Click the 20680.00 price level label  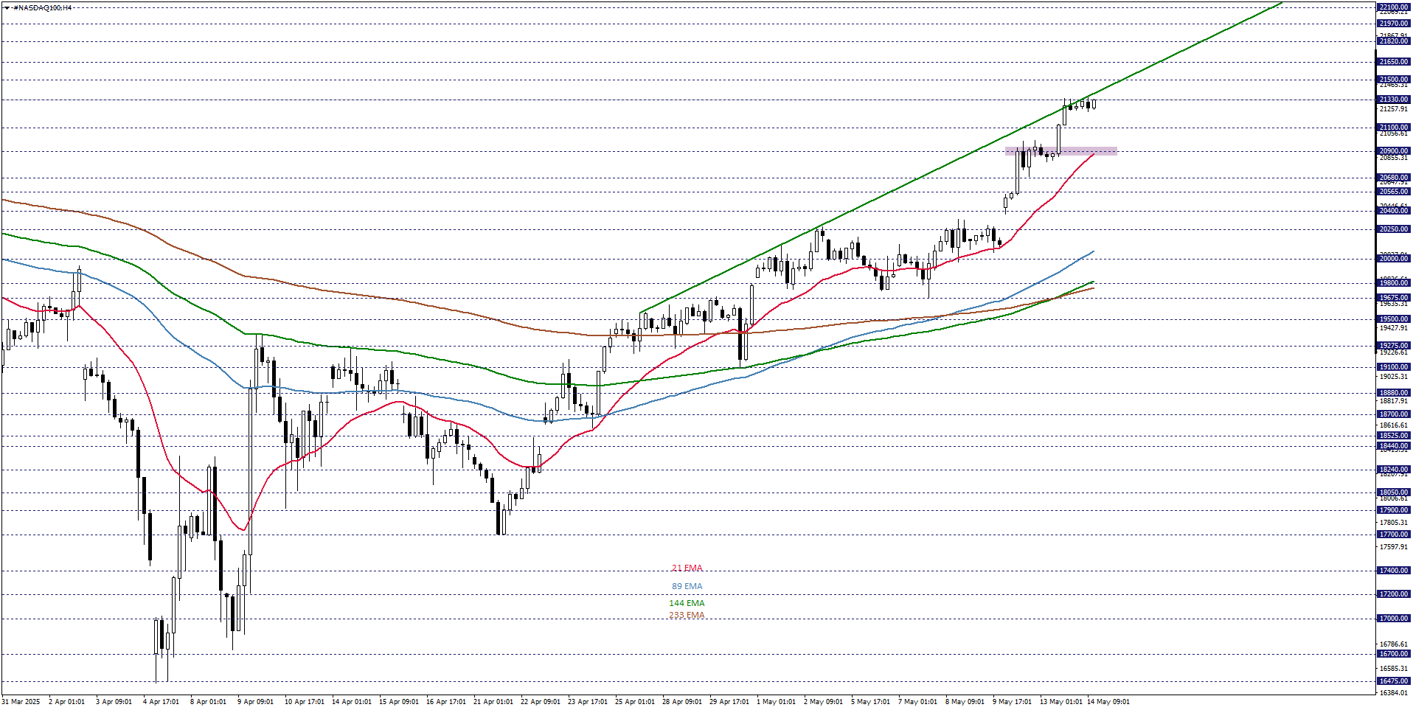(1394, 178)
